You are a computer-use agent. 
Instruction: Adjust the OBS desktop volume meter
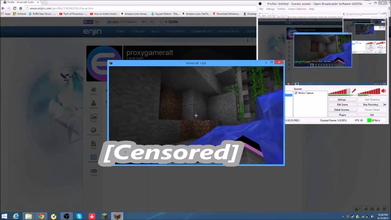[369, 91]
